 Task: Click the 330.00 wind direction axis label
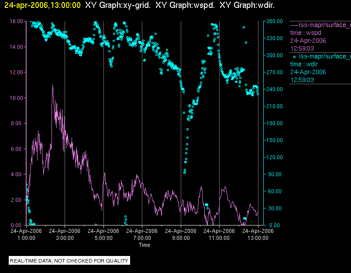(275, 38)
